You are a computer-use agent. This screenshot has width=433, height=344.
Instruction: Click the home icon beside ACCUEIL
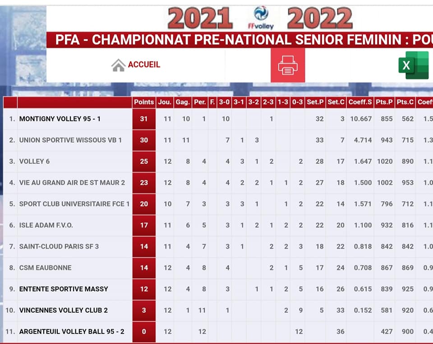point(119,65)
